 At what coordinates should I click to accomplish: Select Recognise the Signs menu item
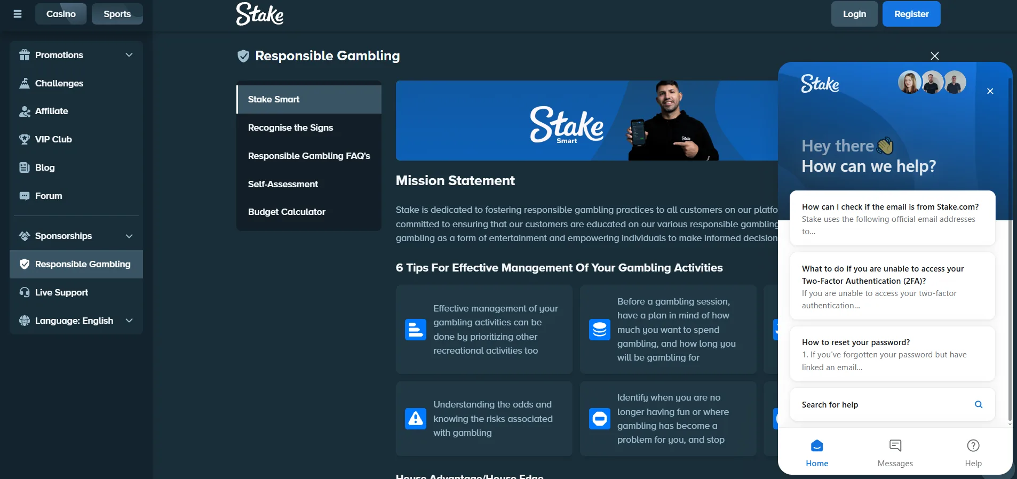(309, 127)
